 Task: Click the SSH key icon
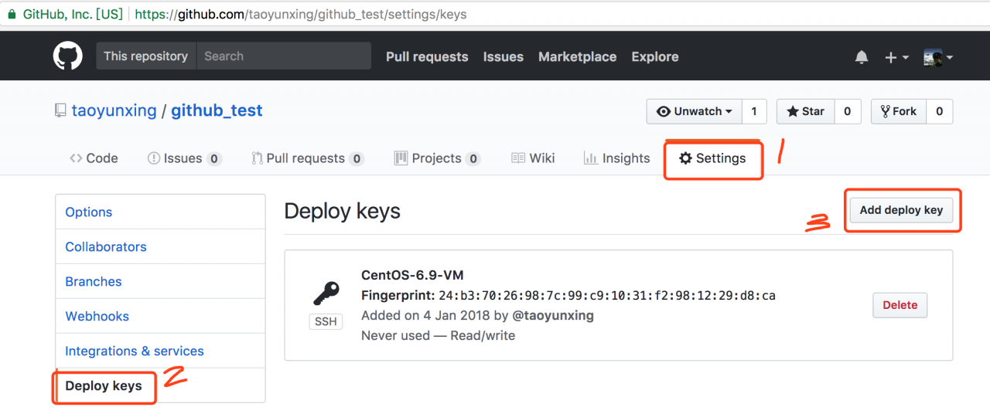point(326,294)
